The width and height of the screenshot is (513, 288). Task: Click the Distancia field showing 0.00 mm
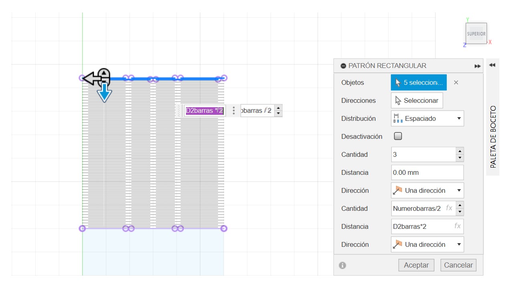coord(427,172)
